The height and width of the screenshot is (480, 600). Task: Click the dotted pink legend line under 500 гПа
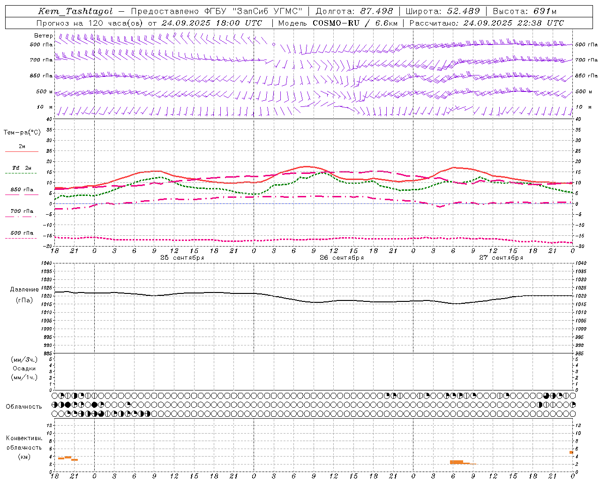[x=21, y=238]
